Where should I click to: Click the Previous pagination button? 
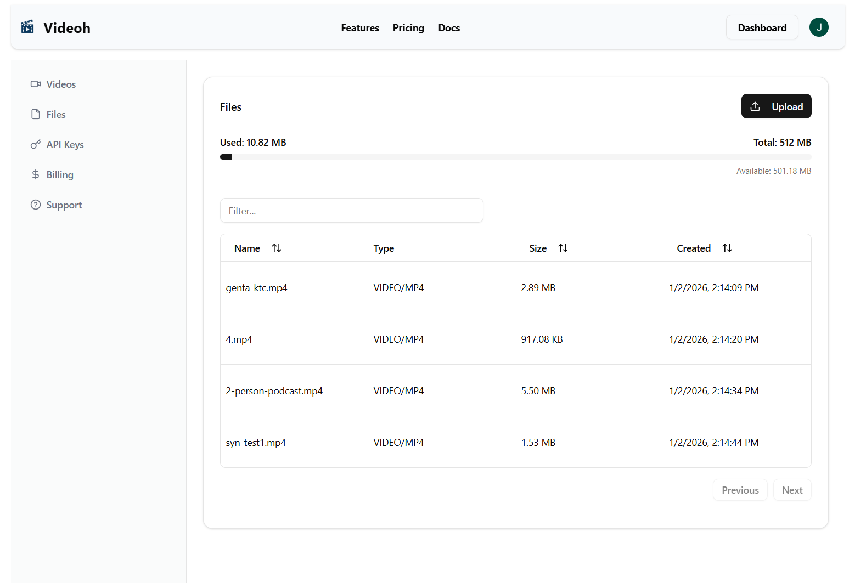pos(740,490)
